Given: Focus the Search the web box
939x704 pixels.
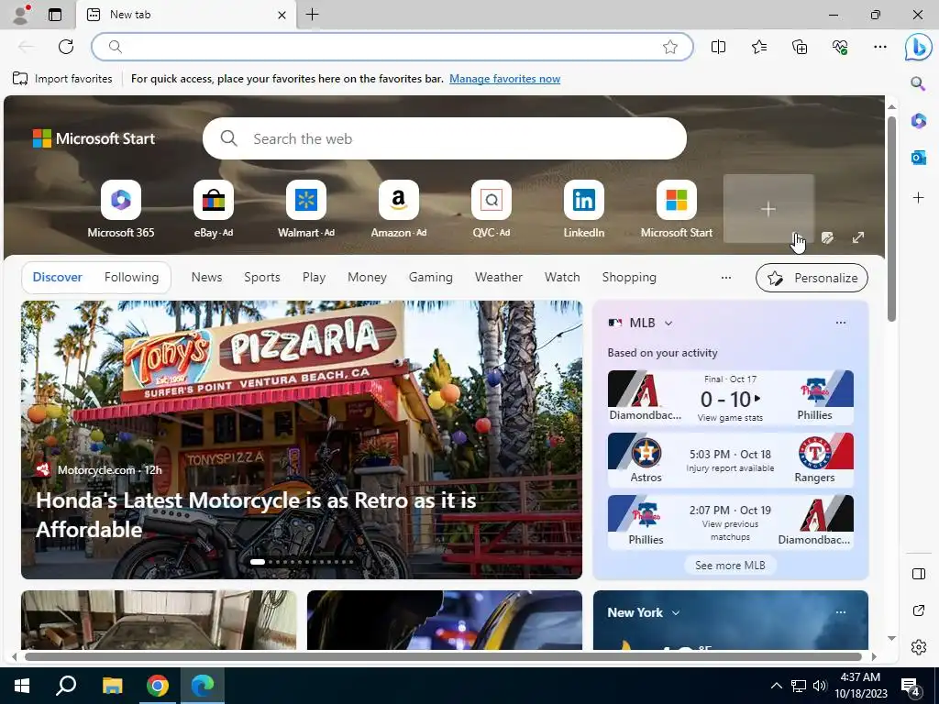Looking at the screenshot, I should point(445,139).
